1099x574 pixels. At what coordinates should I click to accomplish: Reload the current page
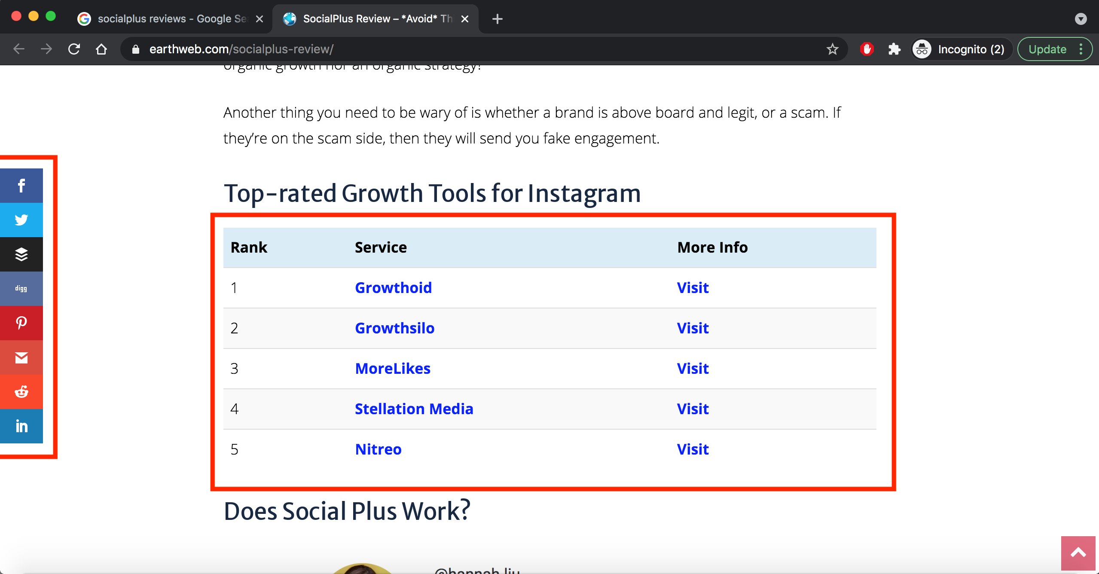click(x=74, y=49)
